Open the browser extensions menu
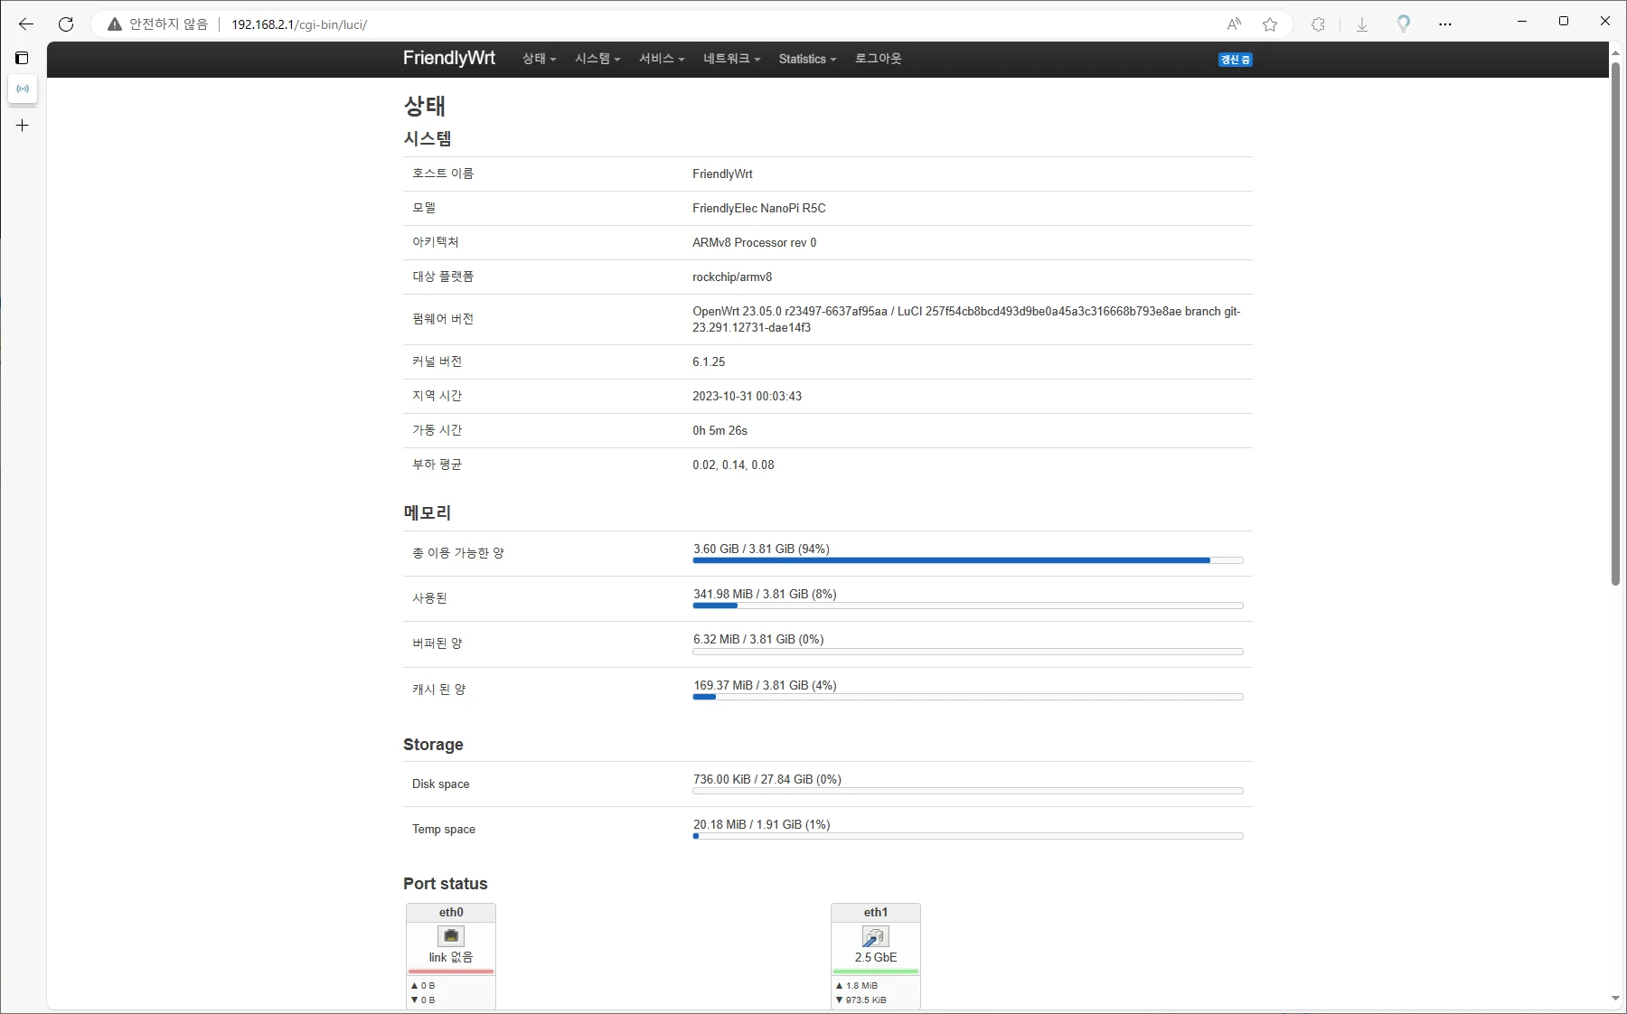The image size is (1627, 1014). [1318, 24]
